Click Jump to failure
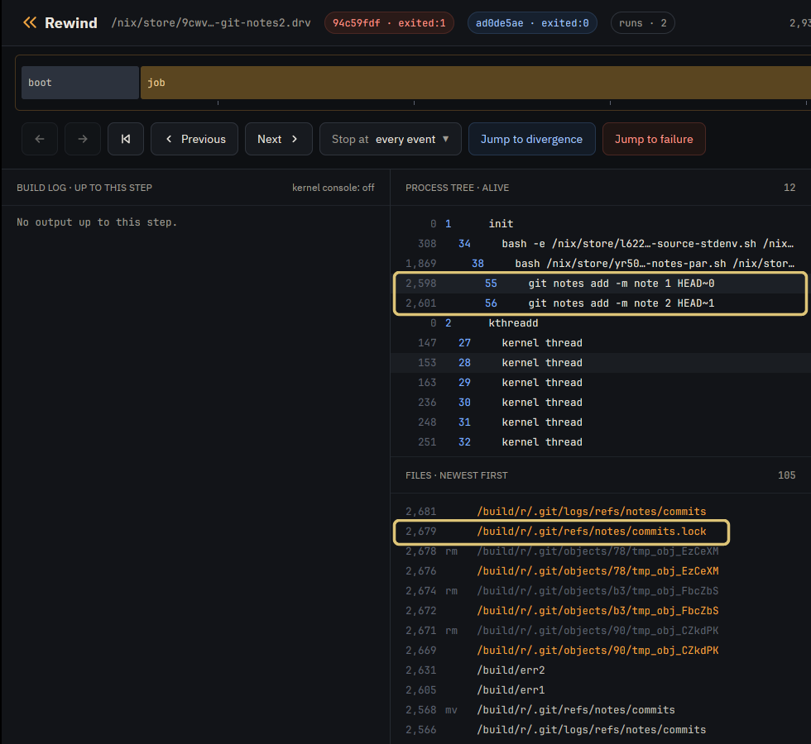Image resolution: width=811 pixels, height=744 pixels. 654,139
